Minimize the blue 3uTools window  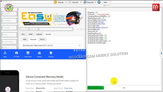coord(79,50)
